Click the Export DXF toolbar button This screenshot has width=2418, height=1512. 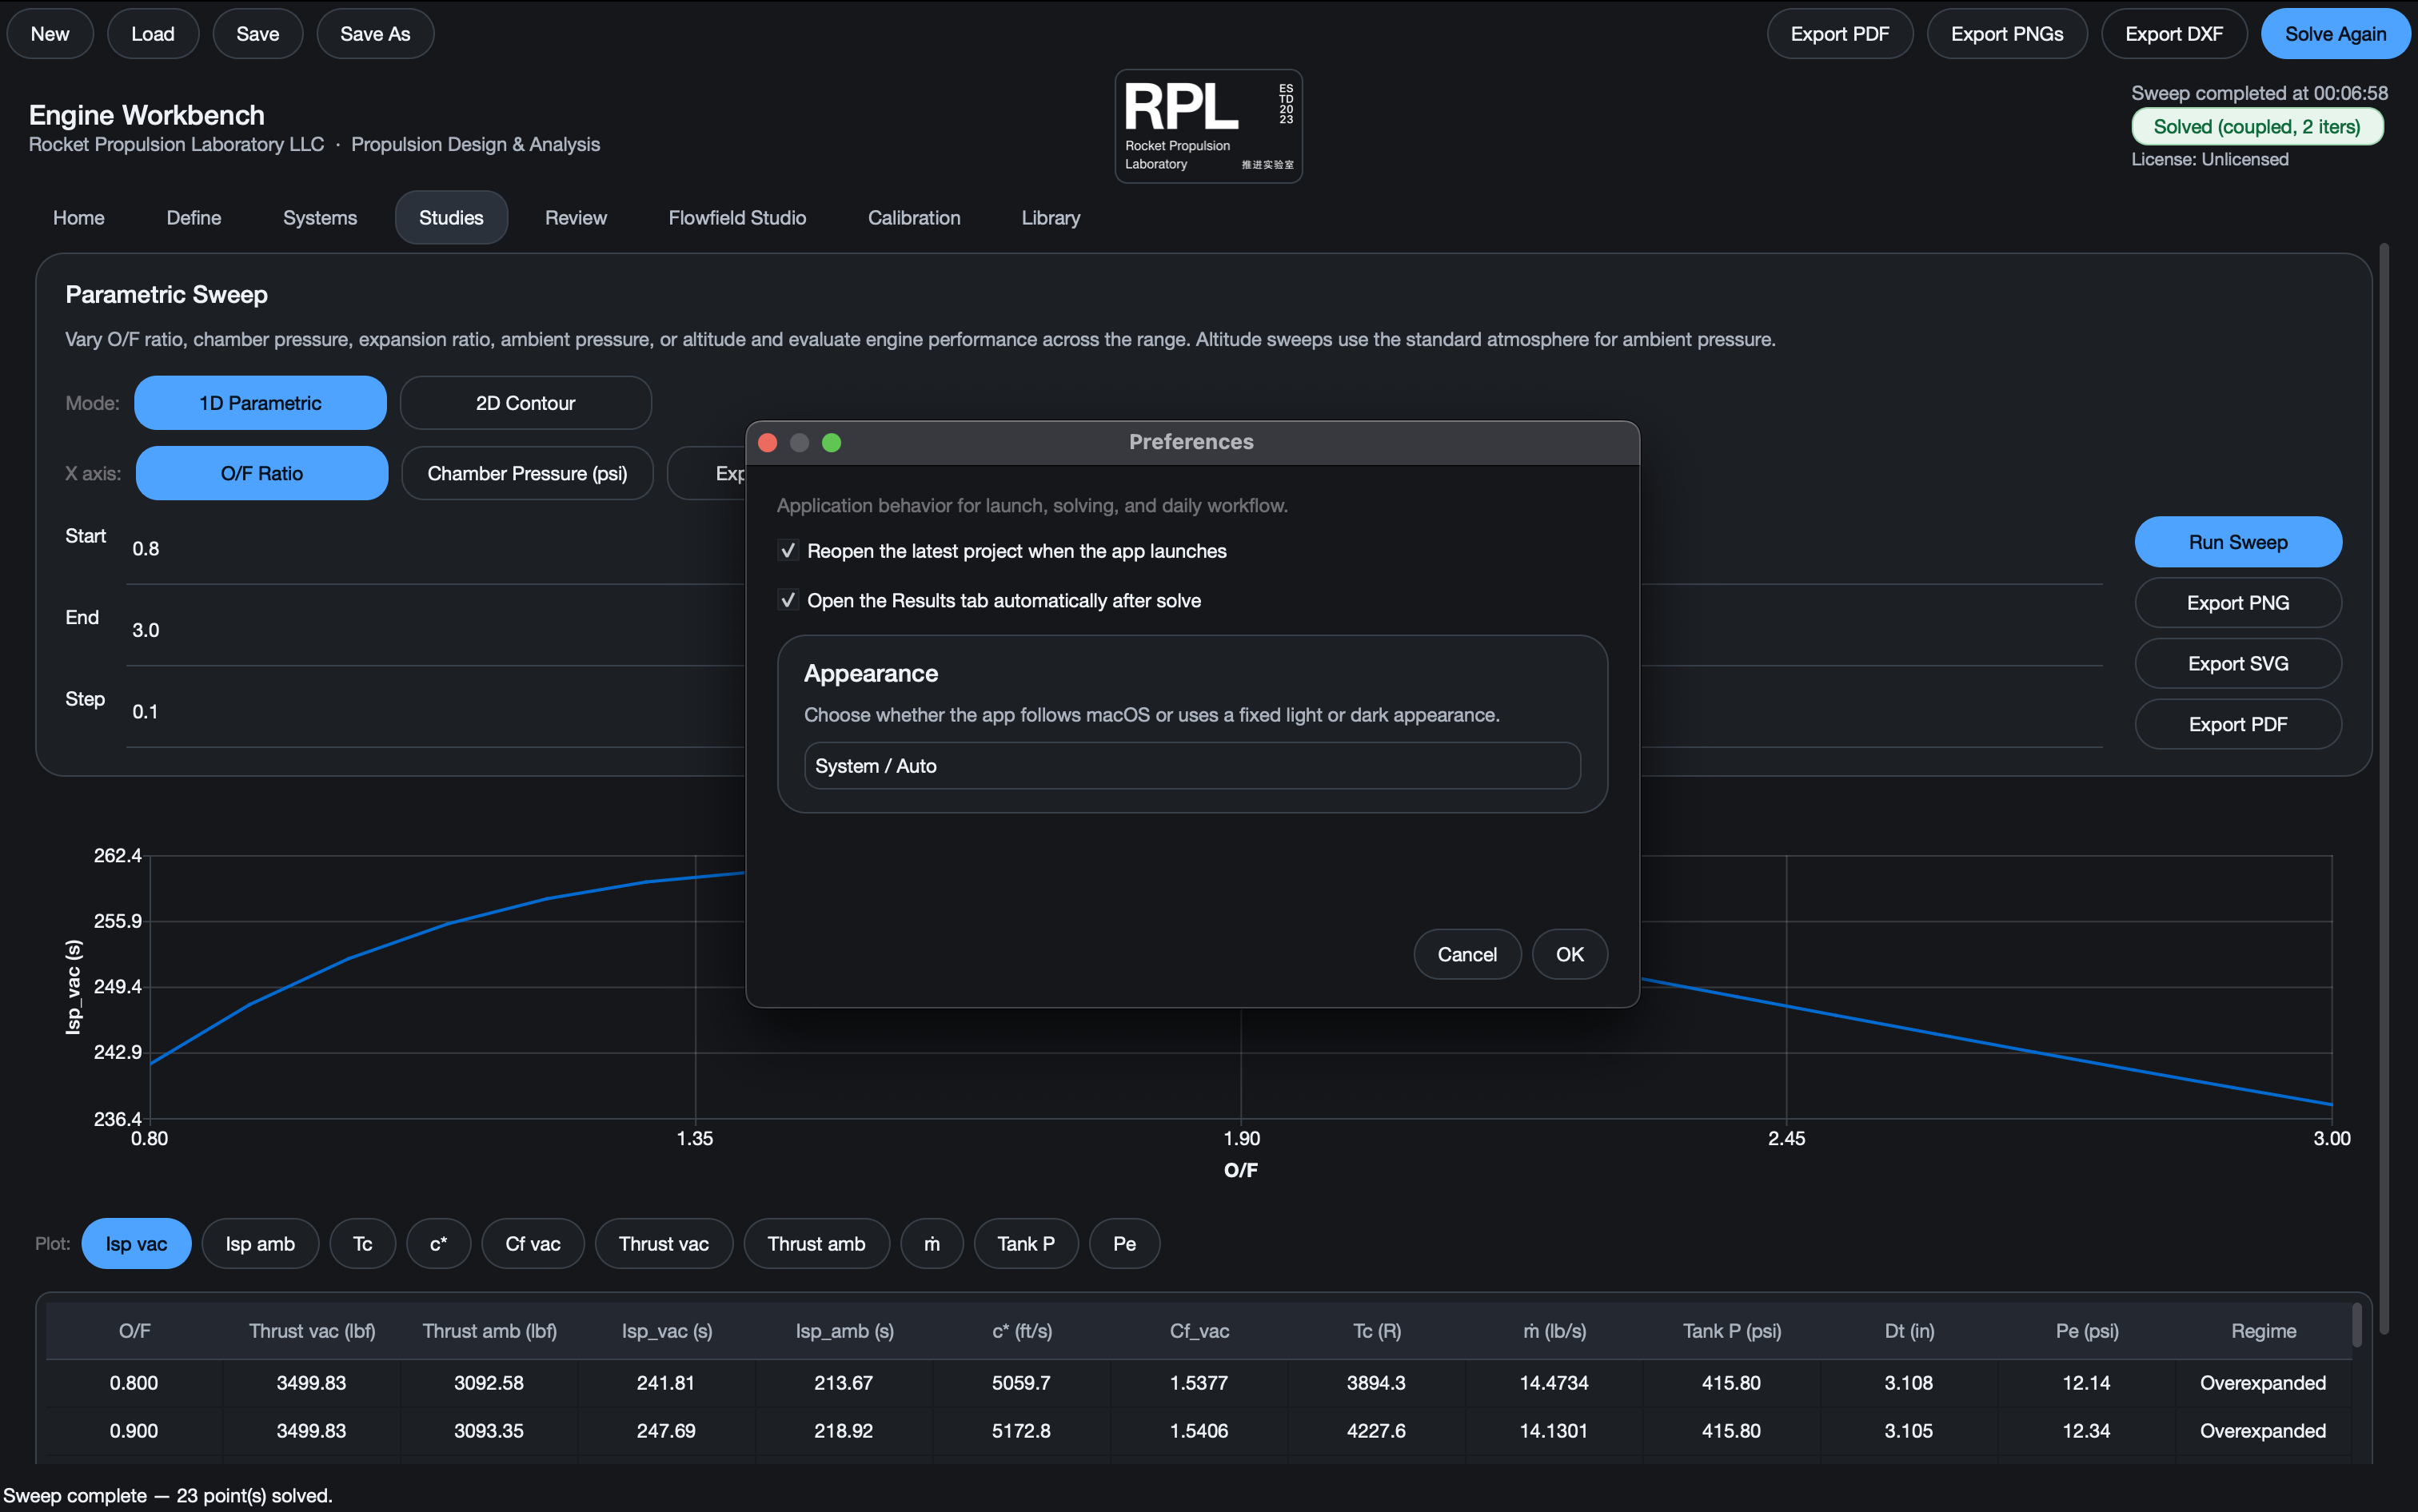[x=2173, y=34]
